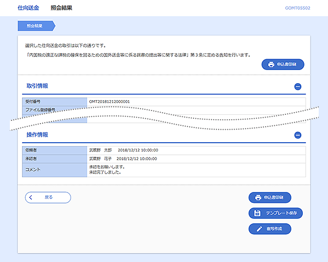
Task: Click the 受付番号 label cell
Action: point(34,102)
